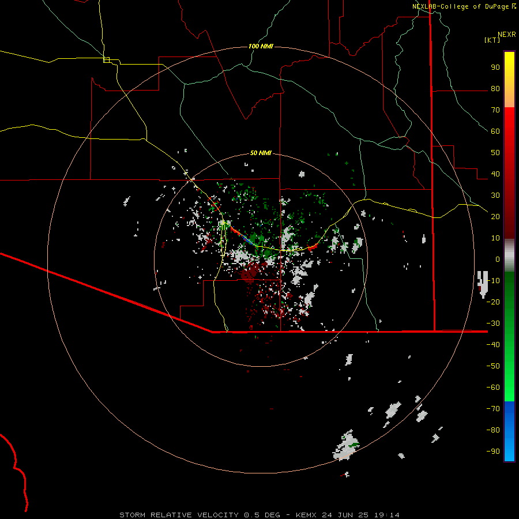Viewport: 519px width, 519px height.
Task: Click the -30 value on velocity scale
Action: [x=493, y=324]
